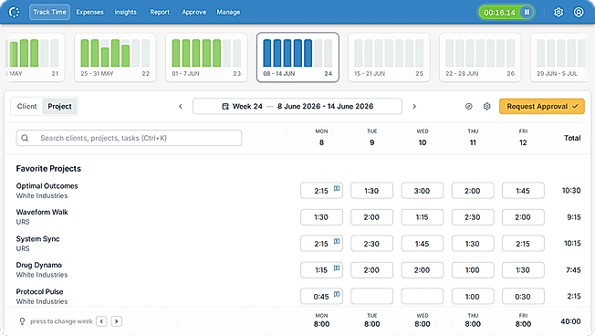Screen dimensions: 595x336
Task: Click Optimal Outcomes total 10:30
Action: click(571, 191)
